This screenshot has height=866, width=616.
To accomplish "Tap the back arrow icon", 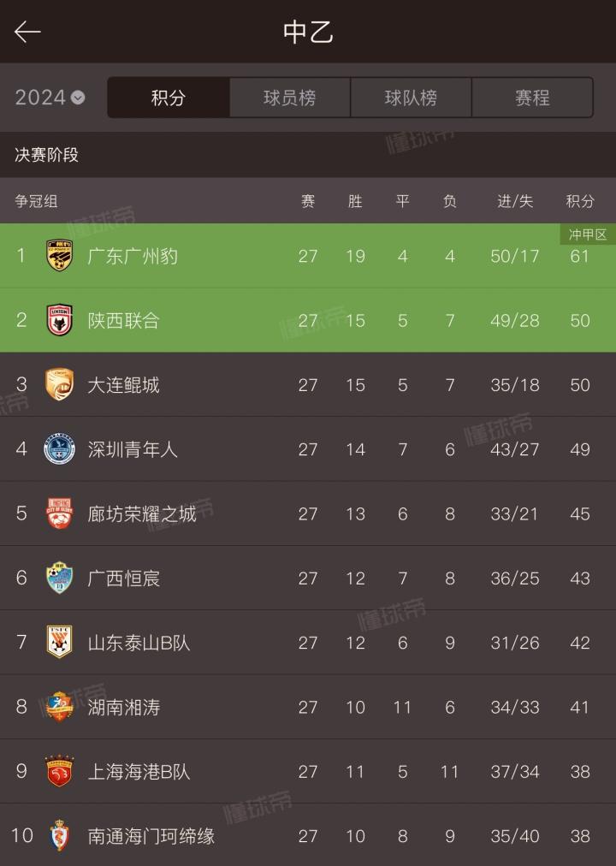I will coord(27,33).
